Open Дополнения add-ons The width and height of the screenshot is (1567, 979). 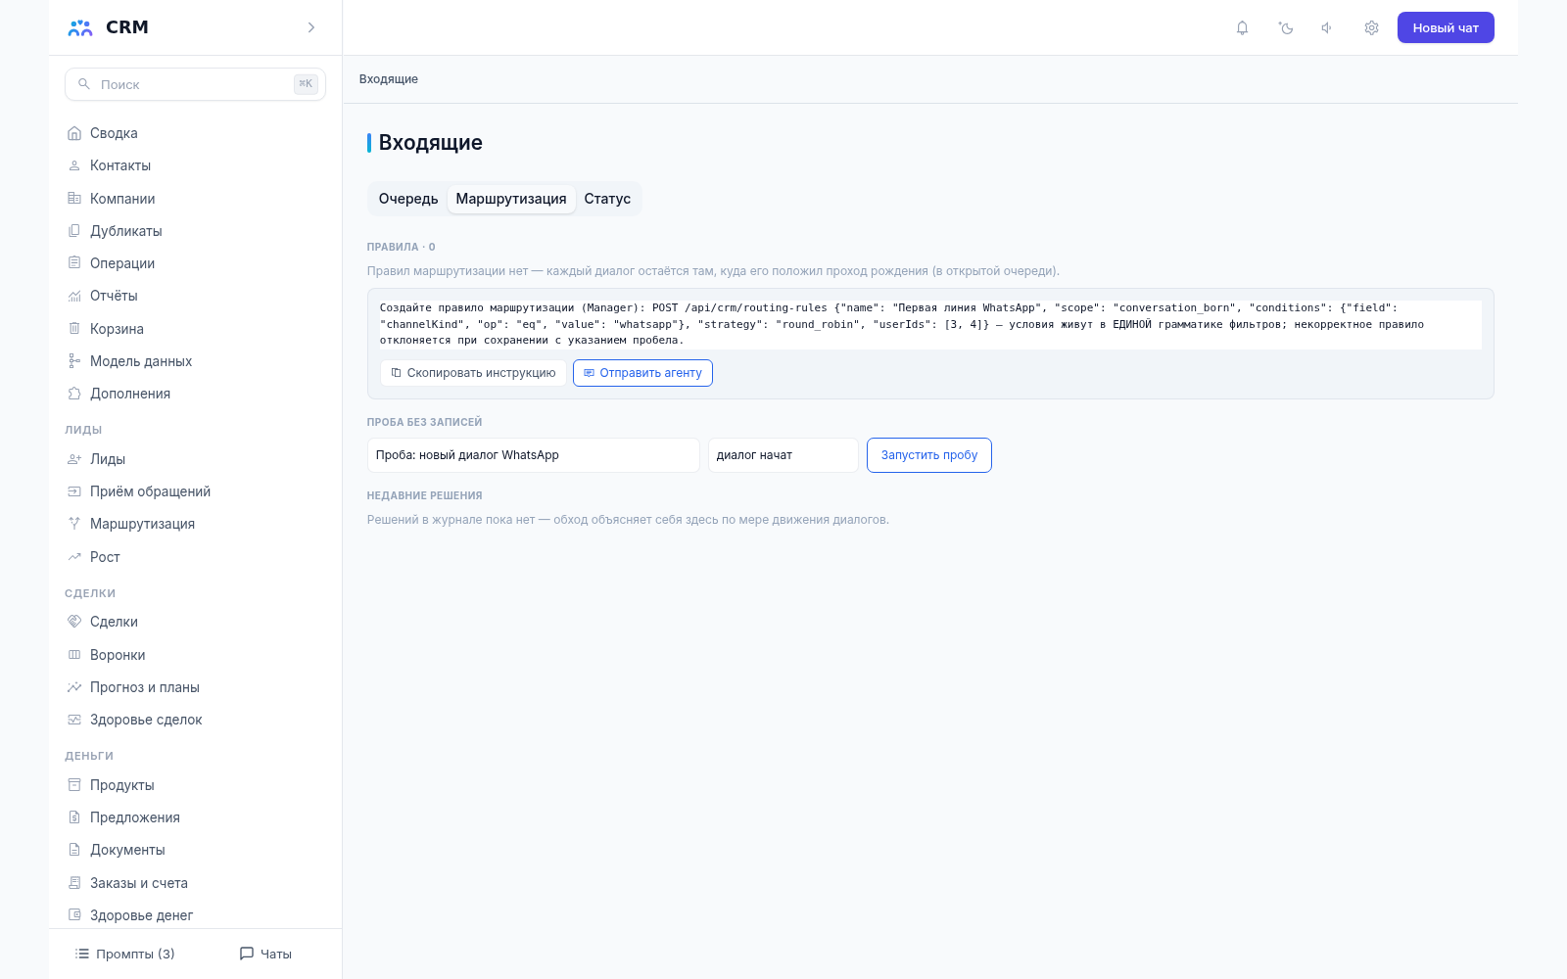pyautogui.click(x=195, y=394)
